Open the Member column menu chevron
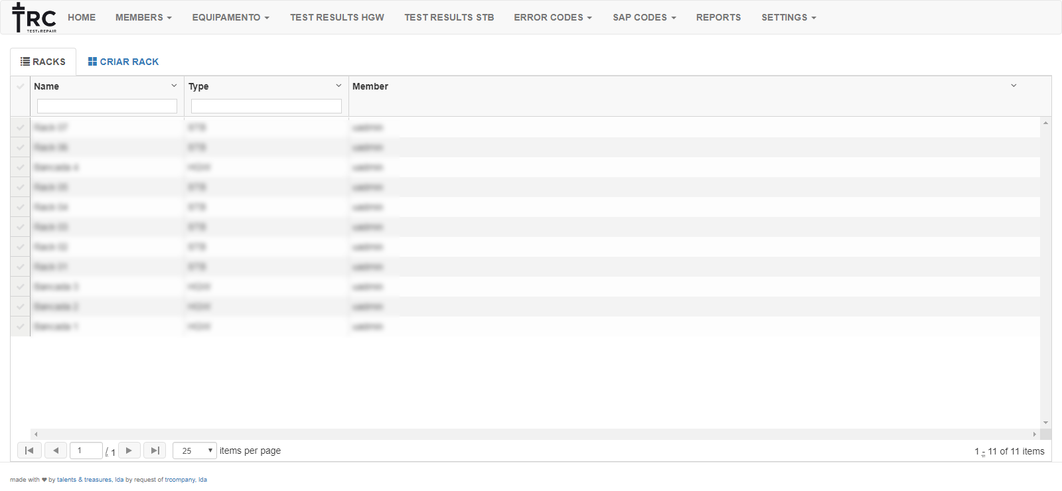1062x491 pixels. pyautogui.click(x=1014, y=86)
